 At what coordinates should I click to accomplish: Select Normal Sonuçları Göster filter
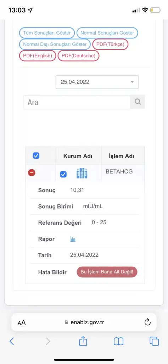107,33
